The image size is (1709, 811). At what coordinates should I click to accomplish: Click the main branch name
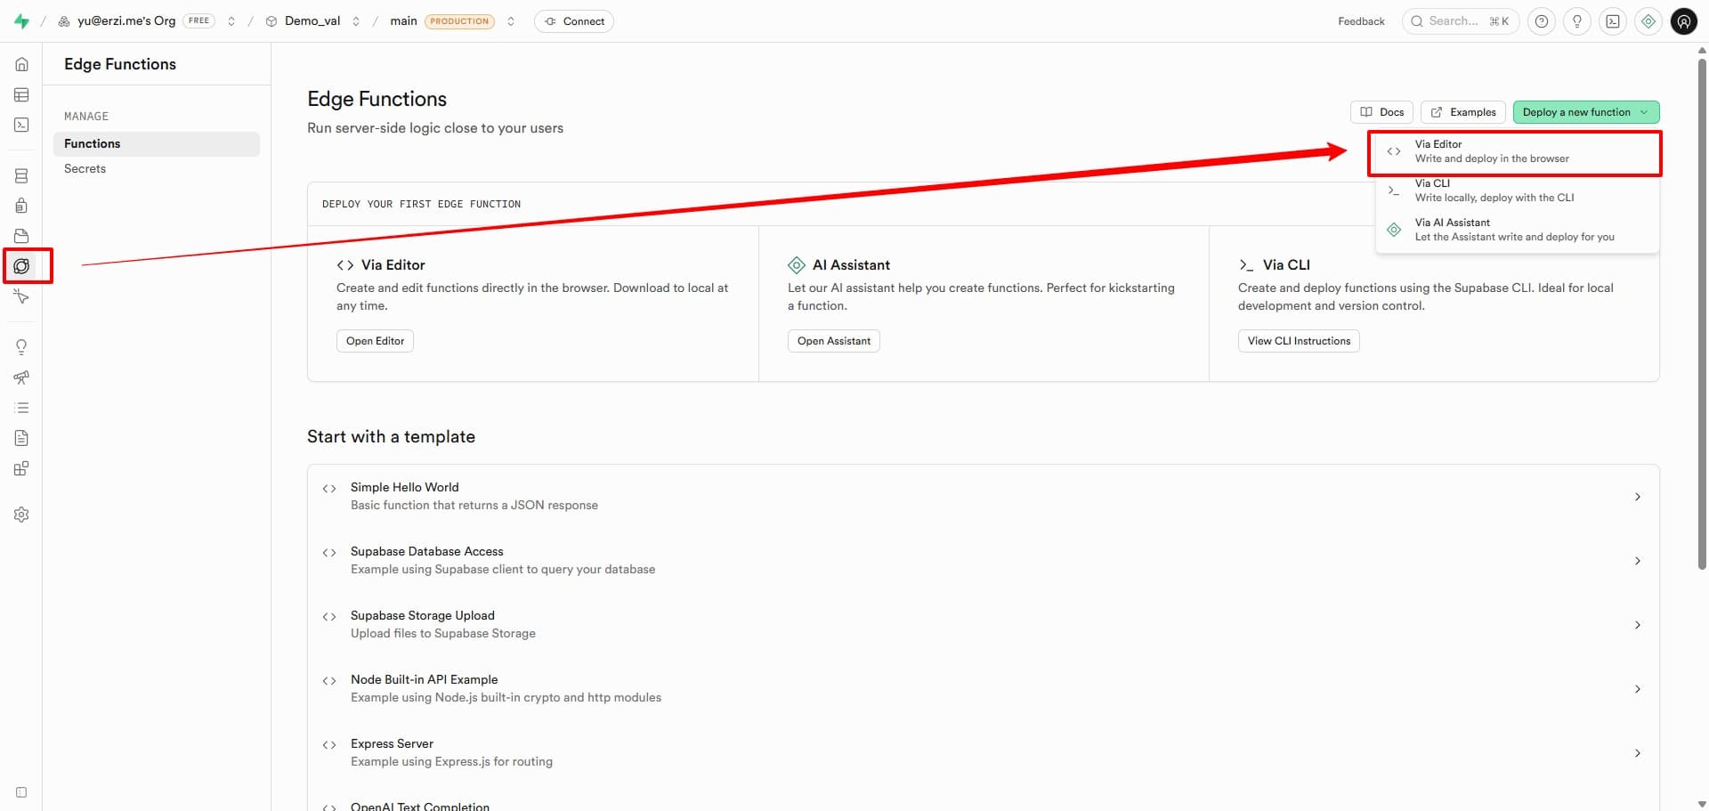(x=403, y=20)
